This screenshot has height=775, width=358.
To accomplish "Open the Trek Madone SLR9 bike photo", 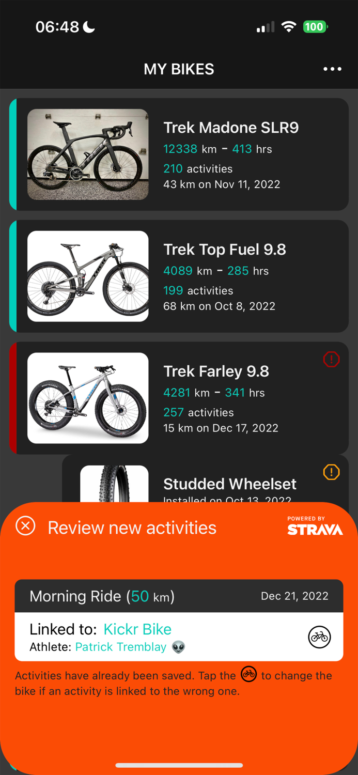I will 87,154.
